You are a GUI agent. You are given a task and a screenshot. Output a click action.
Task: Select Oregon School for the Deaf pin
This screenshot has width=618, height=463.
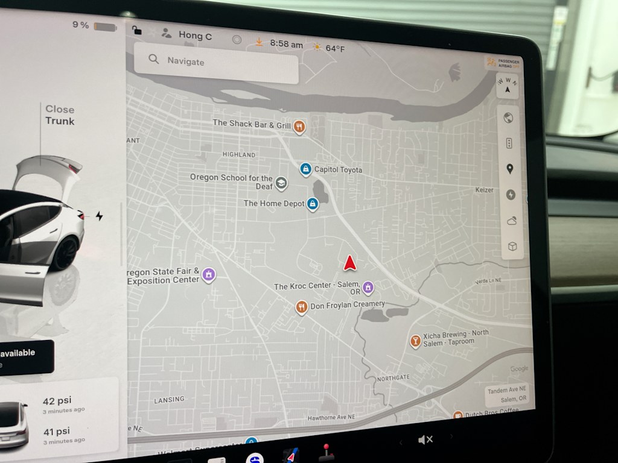click(281, 183)
